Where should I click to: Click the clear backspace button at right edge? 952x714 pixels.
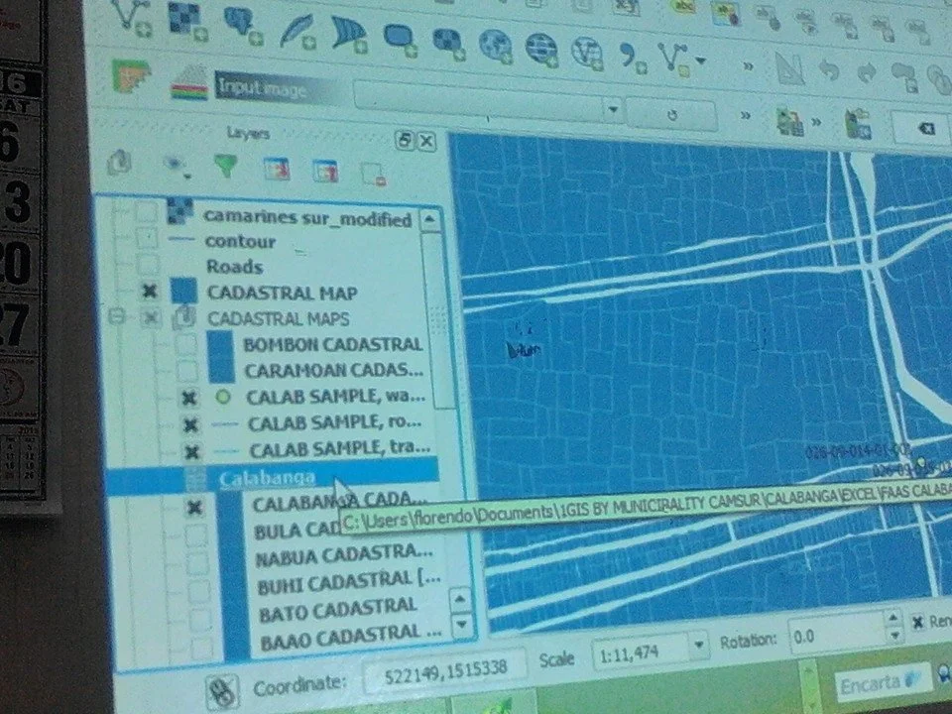pos(925,128)
